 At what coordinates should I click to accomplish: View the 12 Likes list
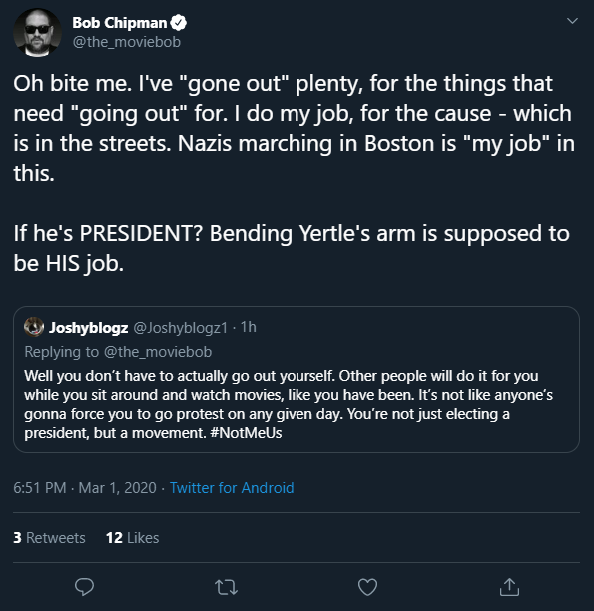pos(132,538)
